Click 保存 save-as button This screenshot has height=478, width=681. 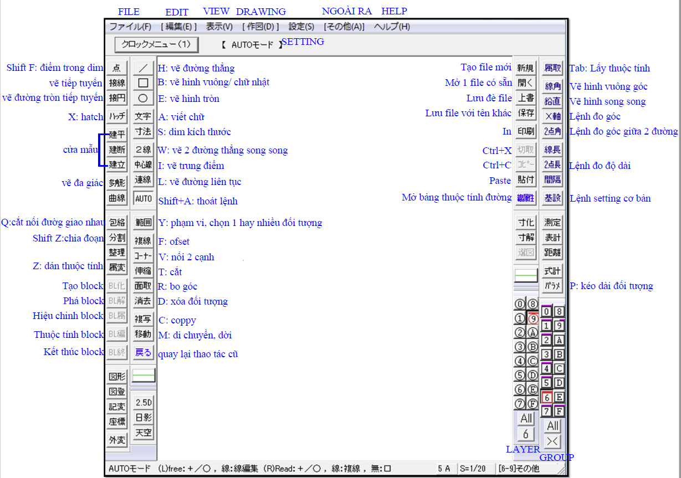(526, 113)
